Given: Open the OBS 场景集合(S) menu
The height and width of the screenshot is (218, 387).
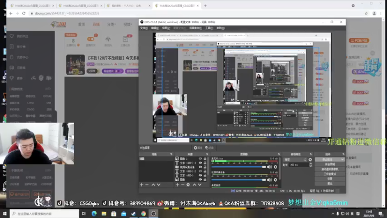Looking at the screenshot, I should coord(196,28).
